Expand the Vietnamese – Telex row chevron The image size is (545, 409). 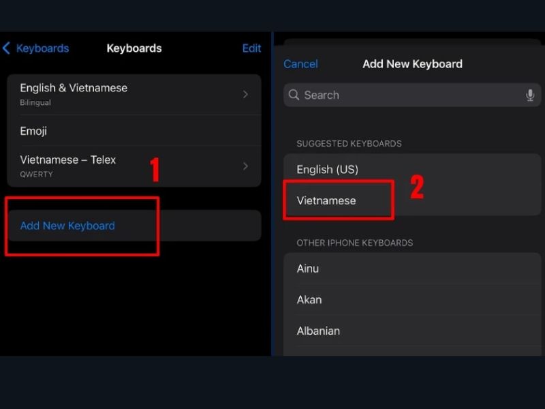tap(245, 166)
